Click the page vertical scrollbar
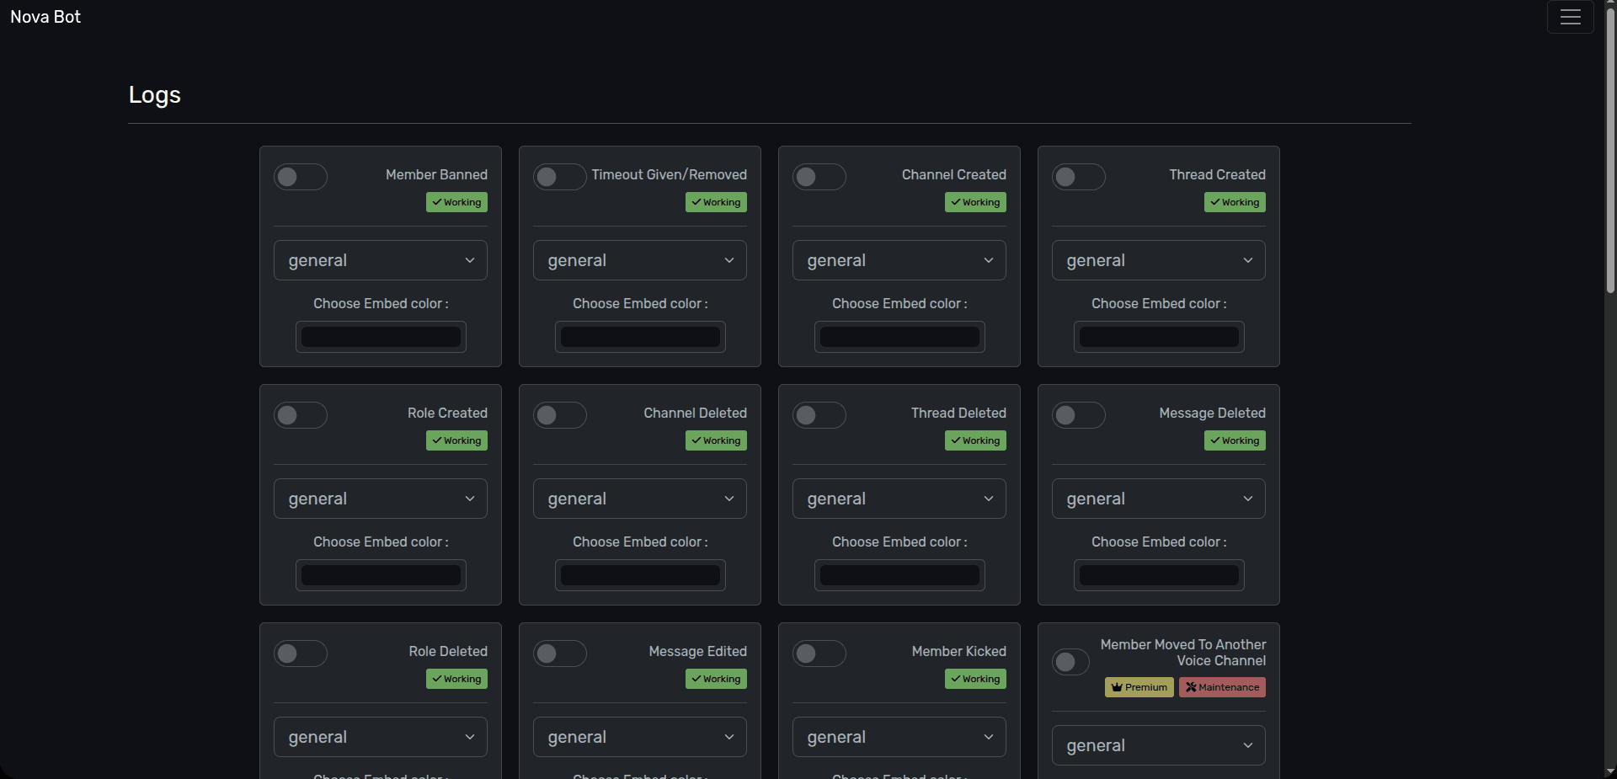 coord(1610,152)
